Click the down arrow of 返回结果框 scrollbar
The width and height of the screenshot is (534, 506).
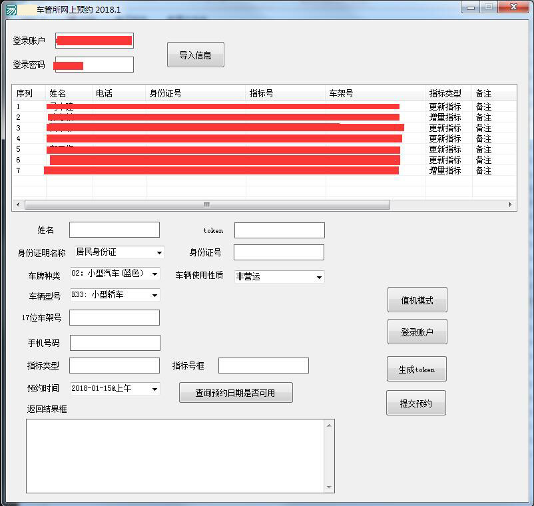point(329,487)
